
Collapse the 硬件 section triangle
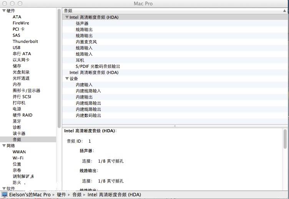point(4,11)
